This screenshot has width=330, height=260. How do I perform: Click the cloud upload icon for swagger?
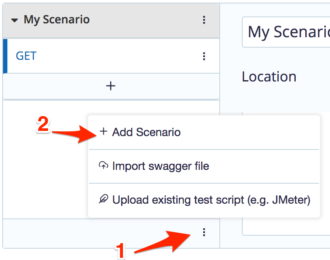point(103,166)
